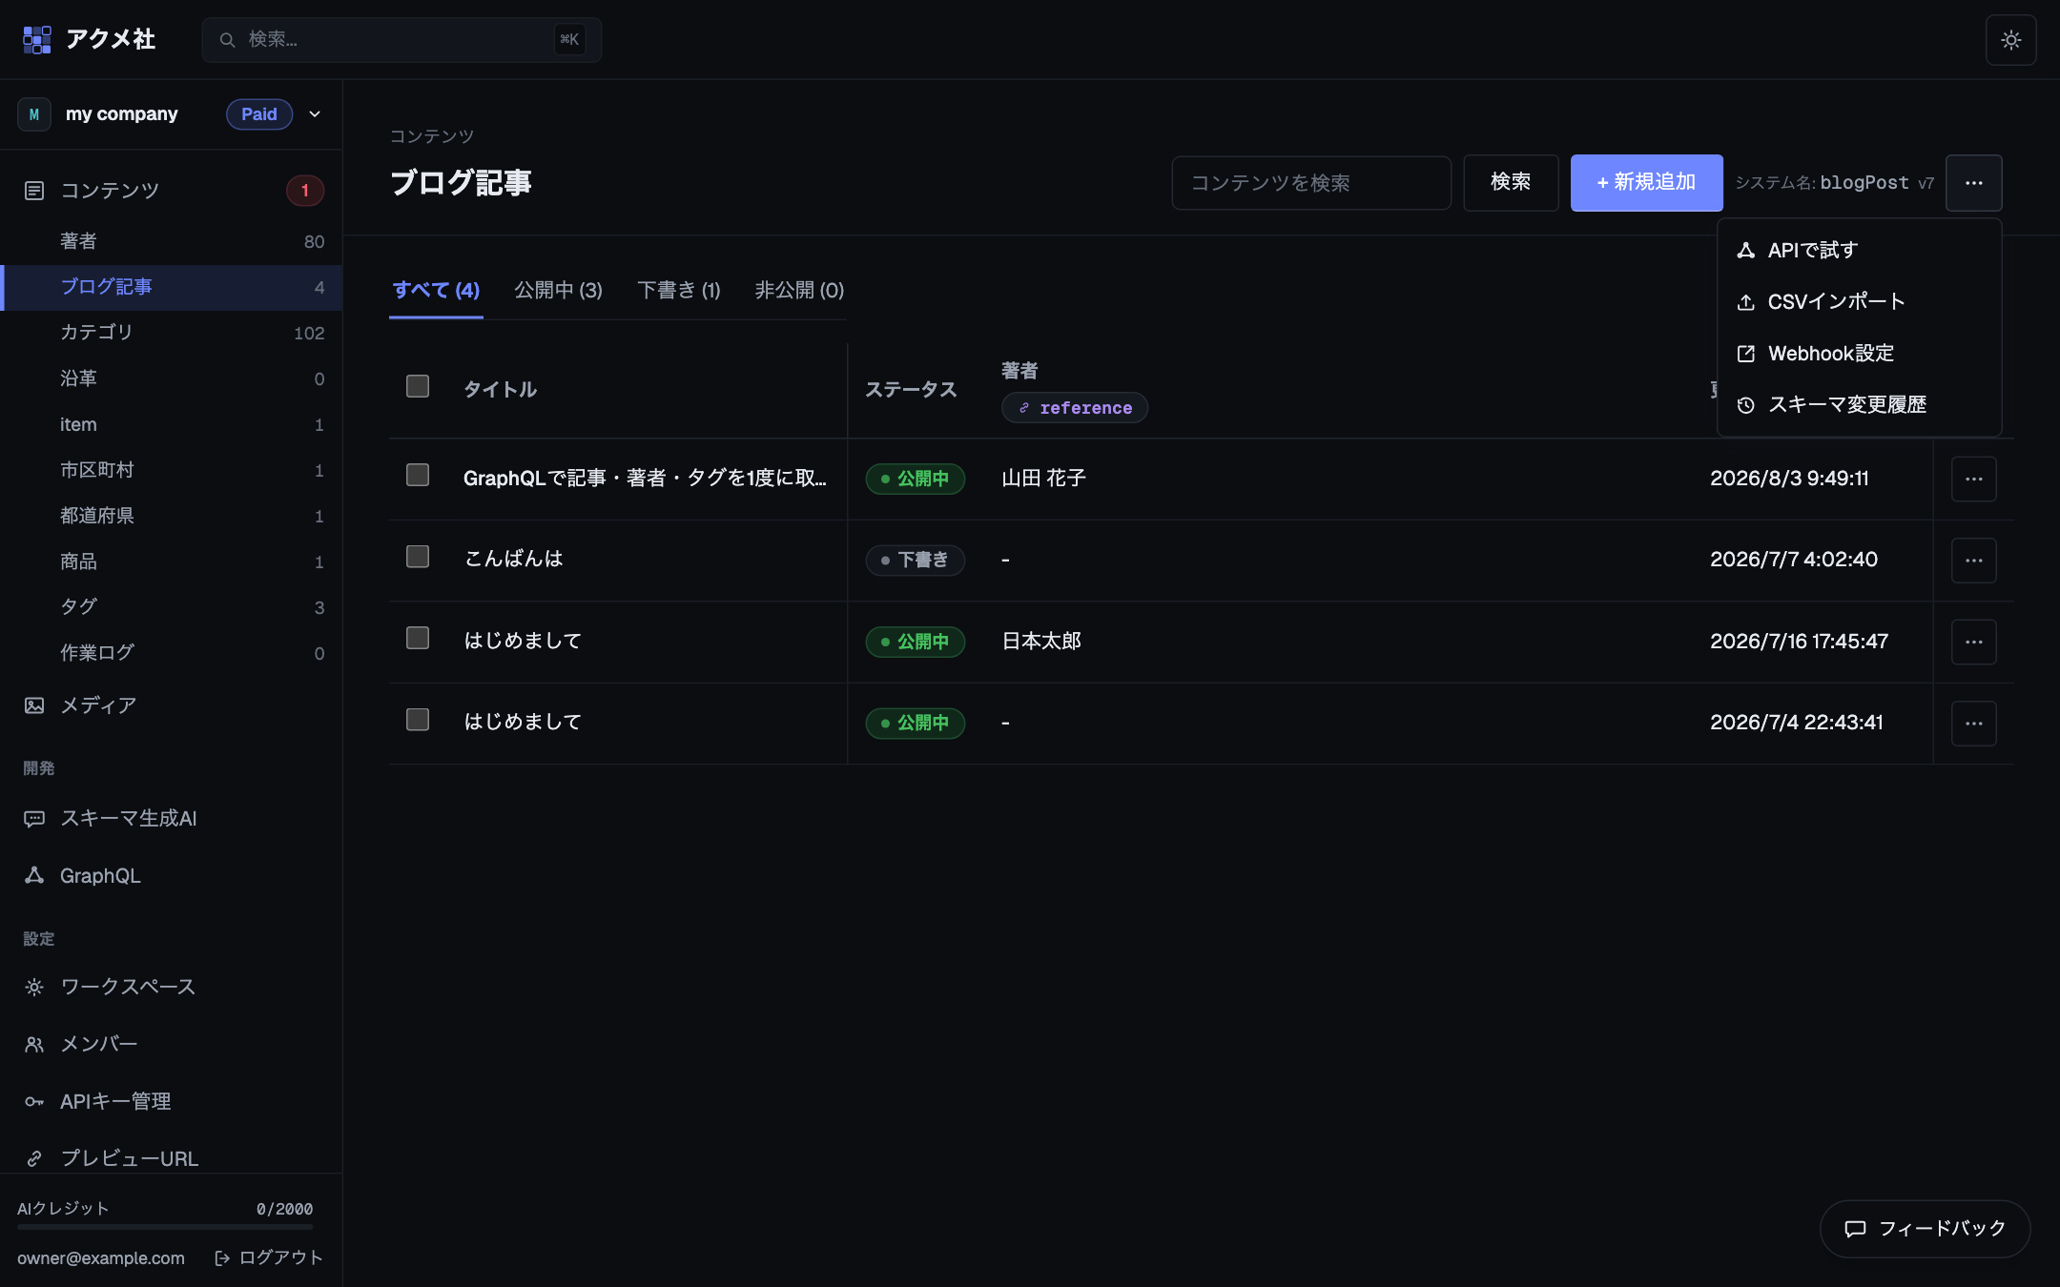Switch to the 下書き (1) tab
This screenshot has width=2060, height=1287.
pyautogui.click(x=679, y=291)
